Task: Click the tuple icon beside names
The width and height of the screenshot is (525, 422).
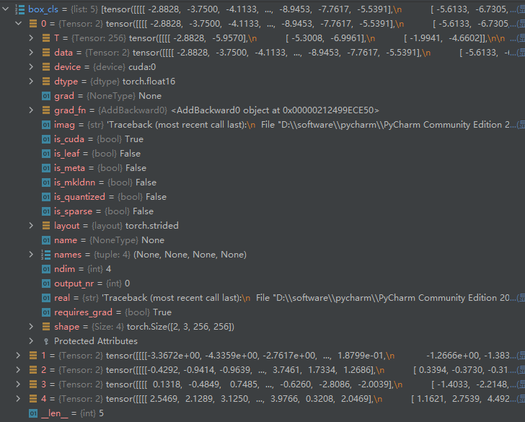Action: pyautogui.click(x=46, y=254)
